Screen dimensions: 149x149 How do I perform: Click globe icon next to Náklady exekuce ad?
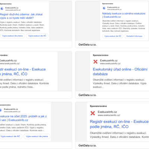[104, 8]
